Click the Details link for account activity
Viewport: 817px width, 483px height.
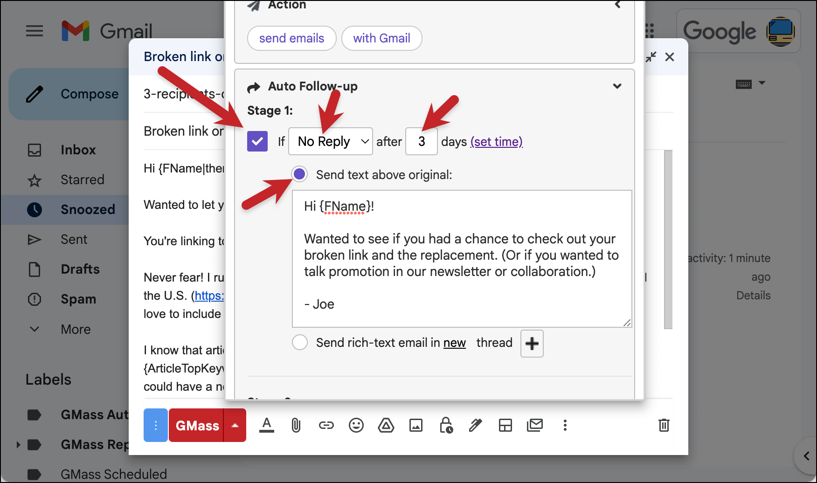[754, 296]
